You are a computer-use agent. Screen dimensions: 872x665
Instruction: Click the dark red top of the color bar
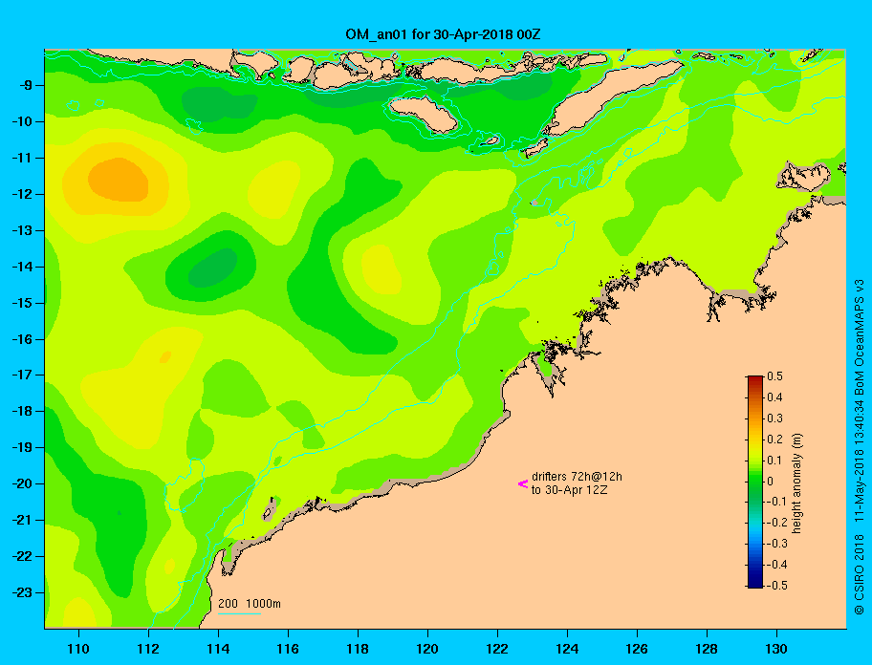point(755,378)
